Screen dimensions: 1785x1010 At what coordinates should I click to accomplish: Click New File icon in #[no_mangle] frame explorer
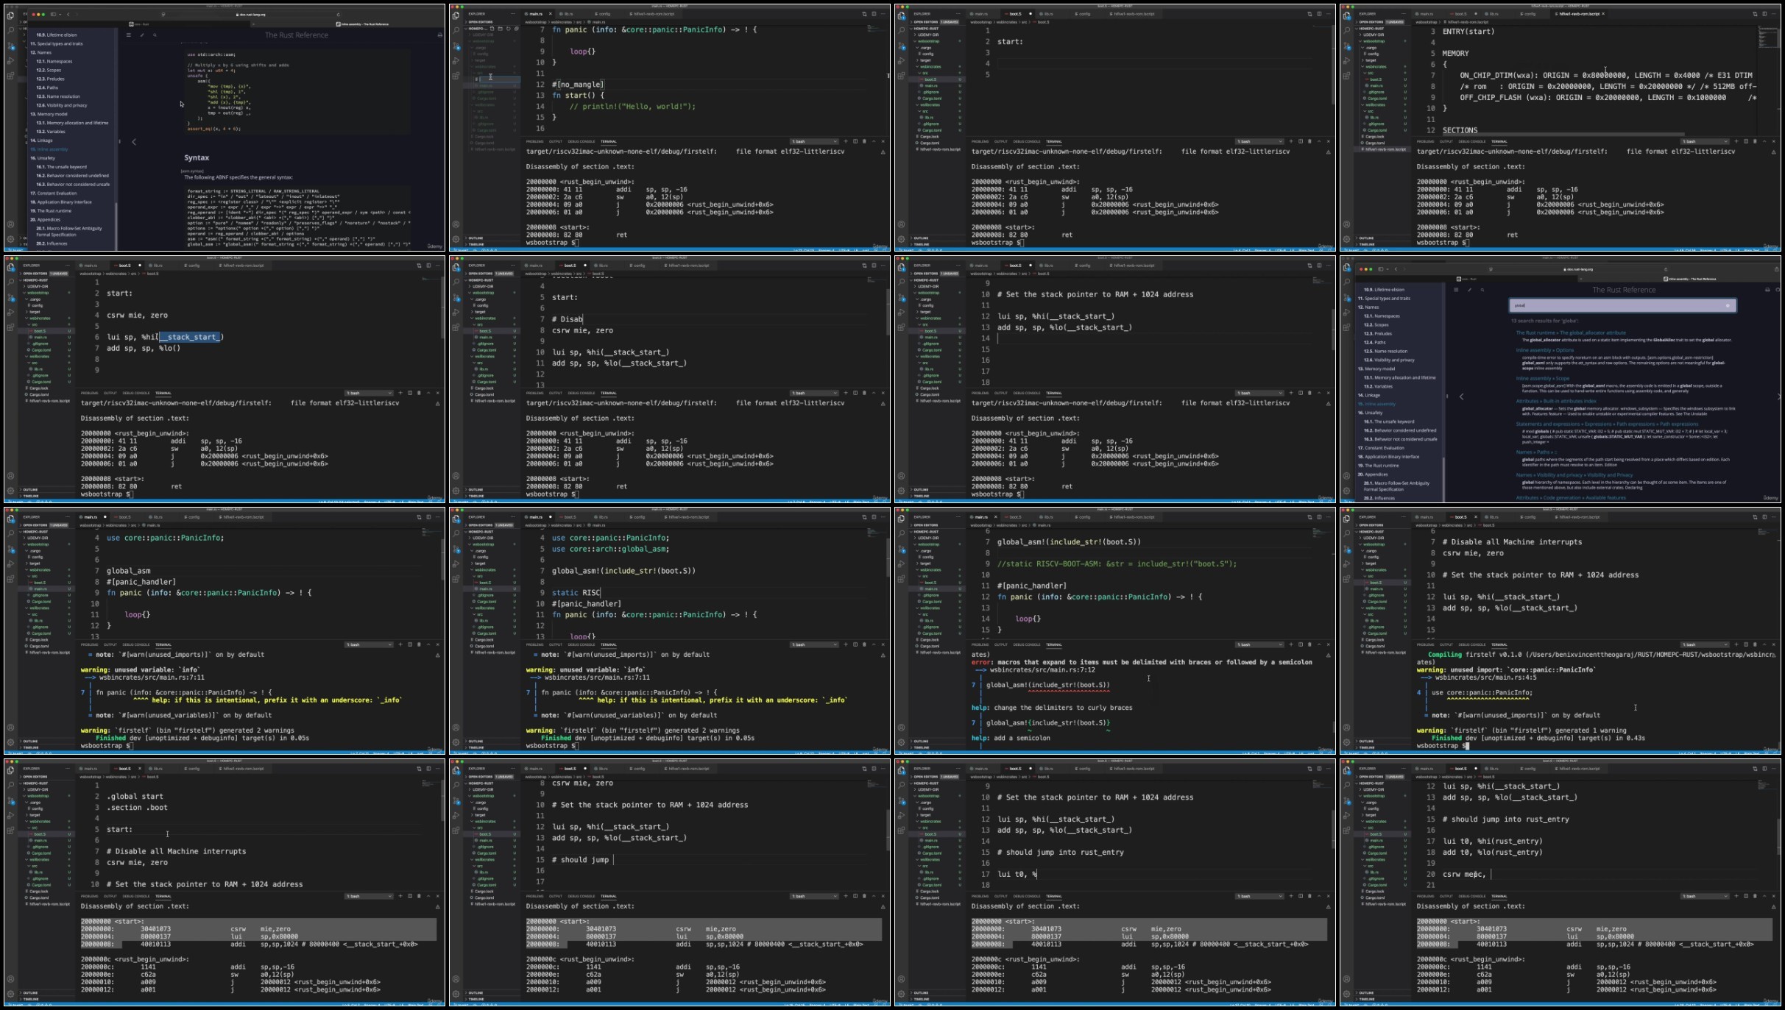492,29
